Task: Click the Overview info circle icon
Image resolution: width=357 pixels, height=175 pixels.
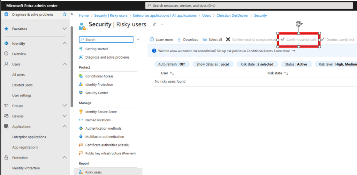Action: 6,54
